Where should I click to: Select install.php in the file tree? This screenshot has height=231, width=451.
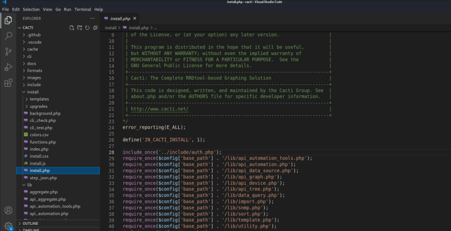tap(58, 170)
